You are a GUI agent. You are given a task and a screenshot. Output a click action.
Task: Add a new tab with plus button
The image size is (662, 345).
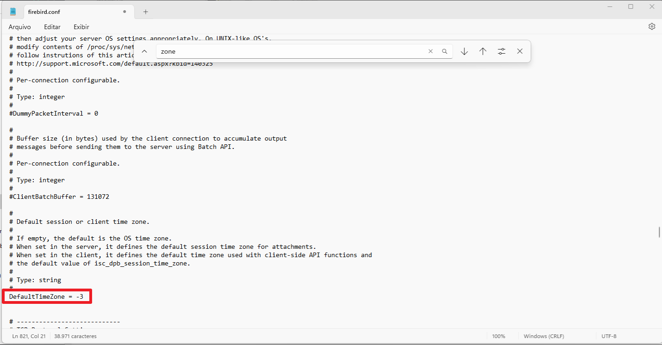146,12
